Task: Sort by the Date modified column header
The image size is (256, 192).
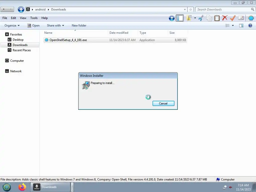Action: point(123,33)
